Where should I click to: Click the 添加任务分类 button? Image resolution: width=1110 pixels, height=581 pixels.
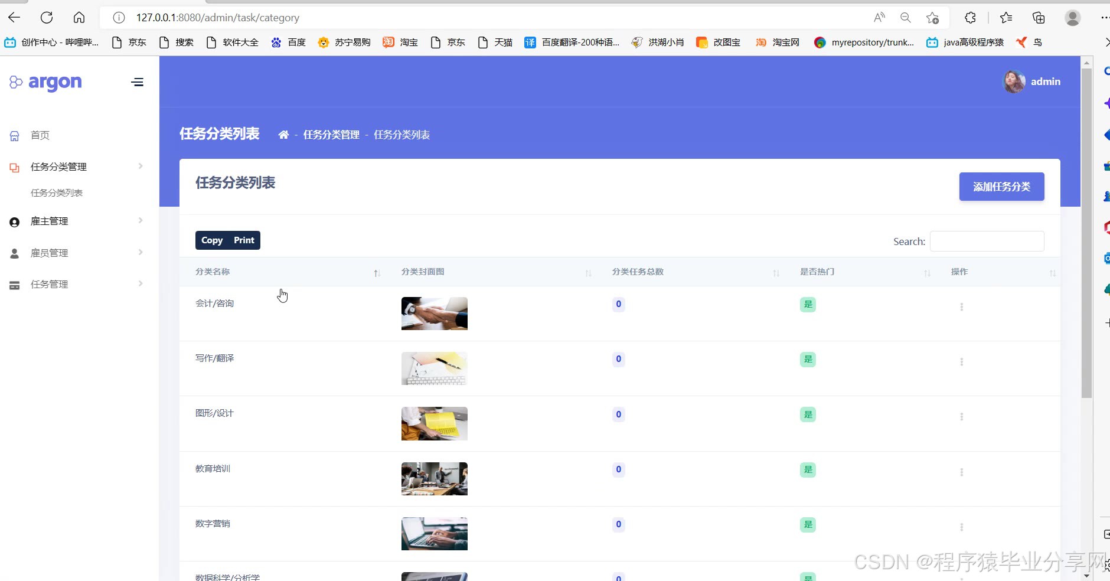pyautogui.click(x=1001, y=187)
